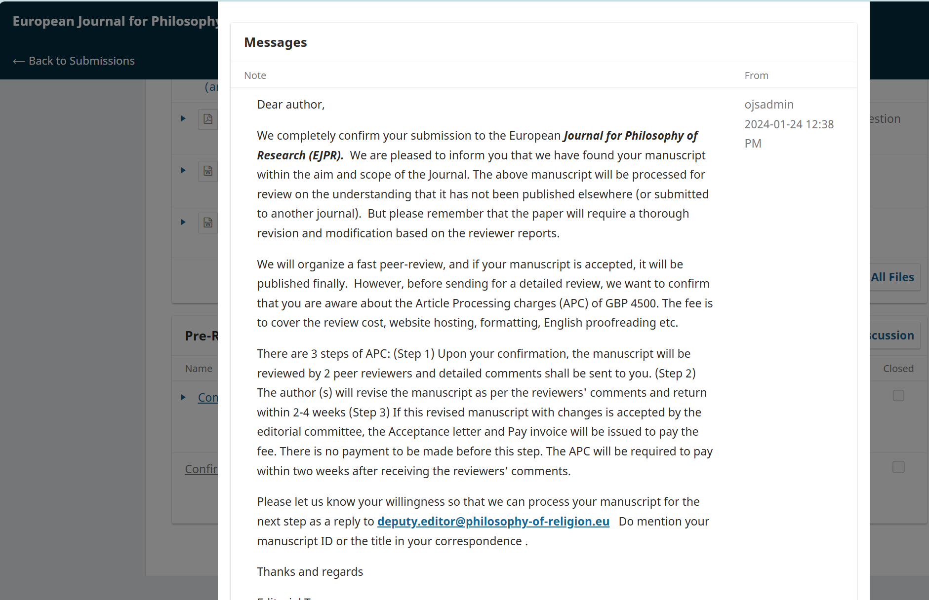Screen dimensions: 929x600
Task: Click the All Files button
Action: pos(893,277)
